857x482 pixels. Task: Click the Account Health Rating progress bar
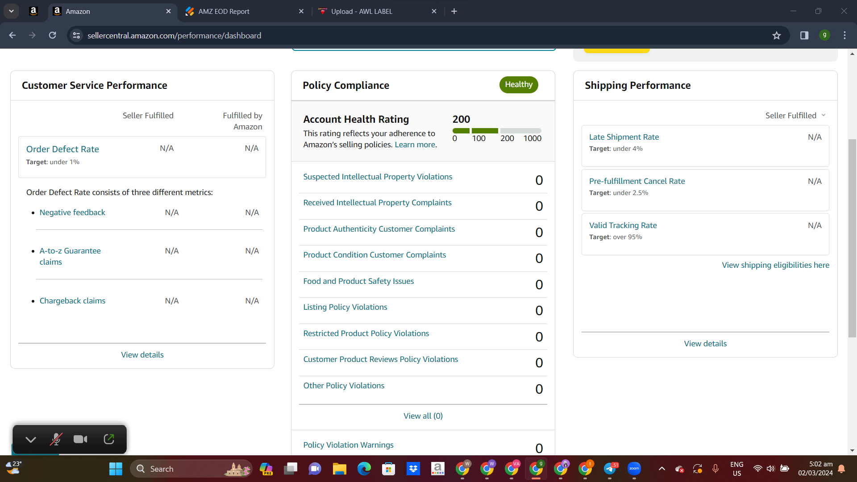click(497, 131)
